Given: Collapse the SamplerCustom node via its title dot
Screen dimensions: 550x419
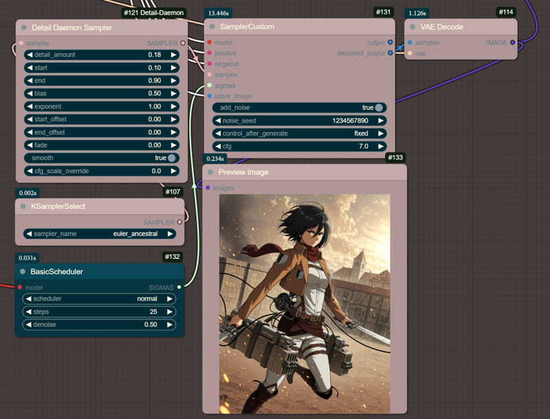Looking at the screenshot, I should click(x=212, y=27).
